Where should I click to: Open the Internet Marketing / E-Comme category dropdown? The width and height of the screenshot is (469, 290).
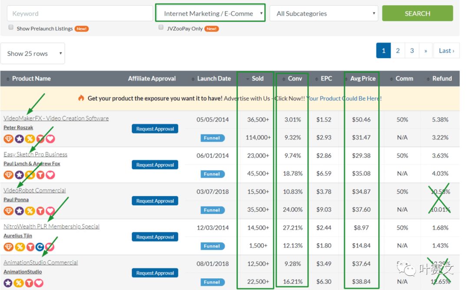coord(210,13)
